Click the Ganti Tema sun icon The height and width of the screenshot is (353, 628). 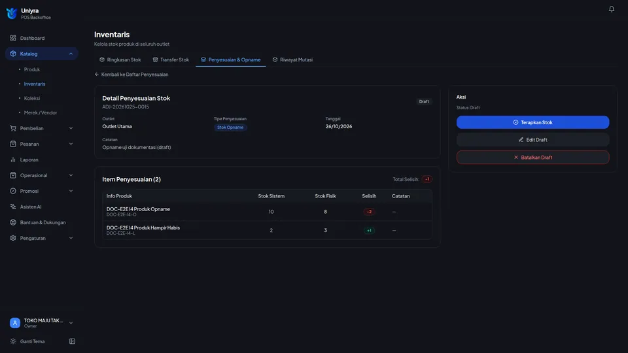tap(13, 341)
